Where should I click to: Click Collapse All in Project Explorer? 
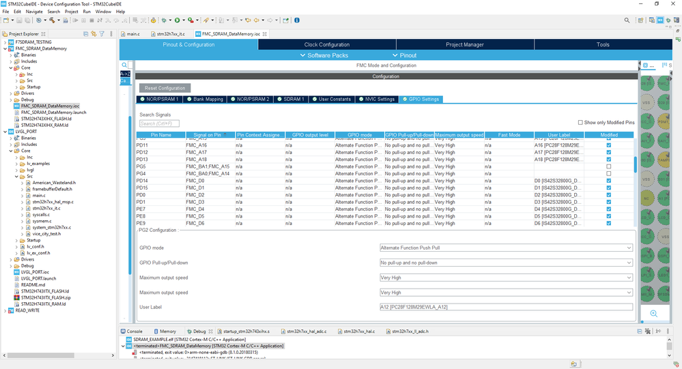tap(86, 33)
